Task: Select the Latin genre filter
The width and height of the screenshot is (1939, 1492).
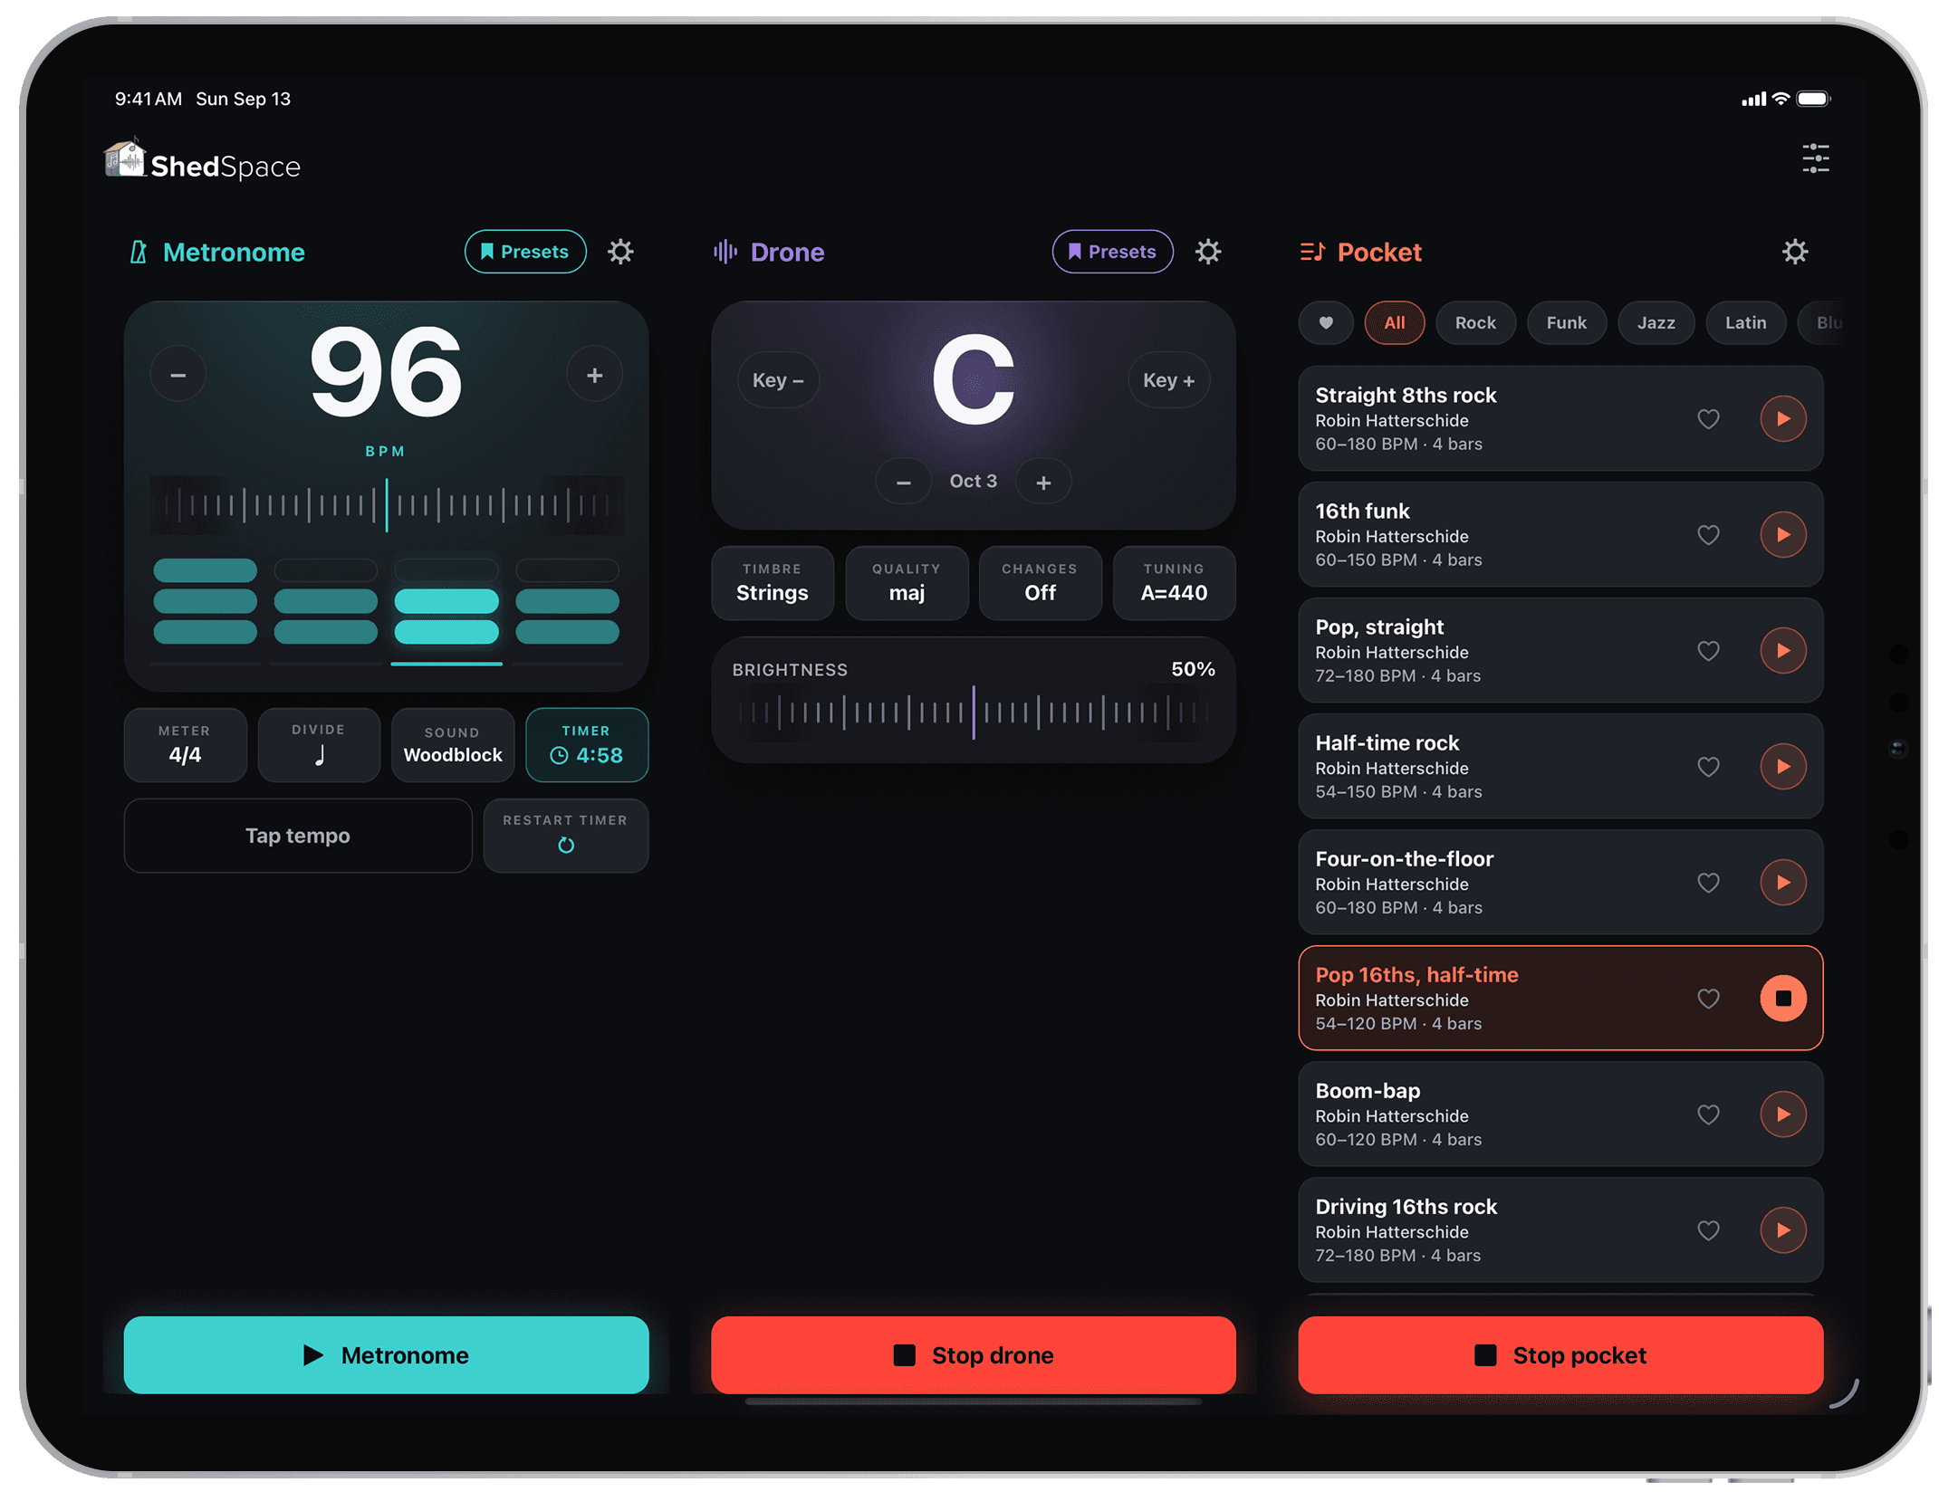Action: pos(1745,323)
